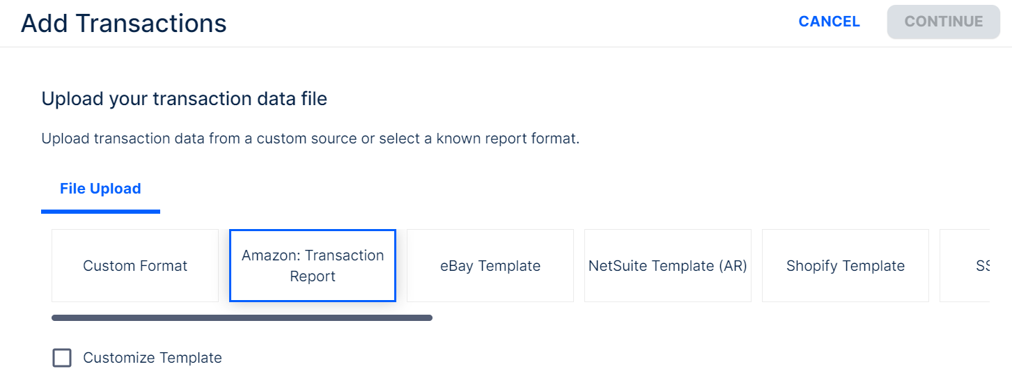Select the NetSuite Template (AR) card
This screenshot has height=385, width=1012.
coord(668,266)
